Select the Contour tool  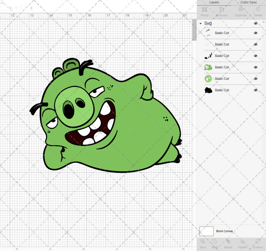click(258, 243)
